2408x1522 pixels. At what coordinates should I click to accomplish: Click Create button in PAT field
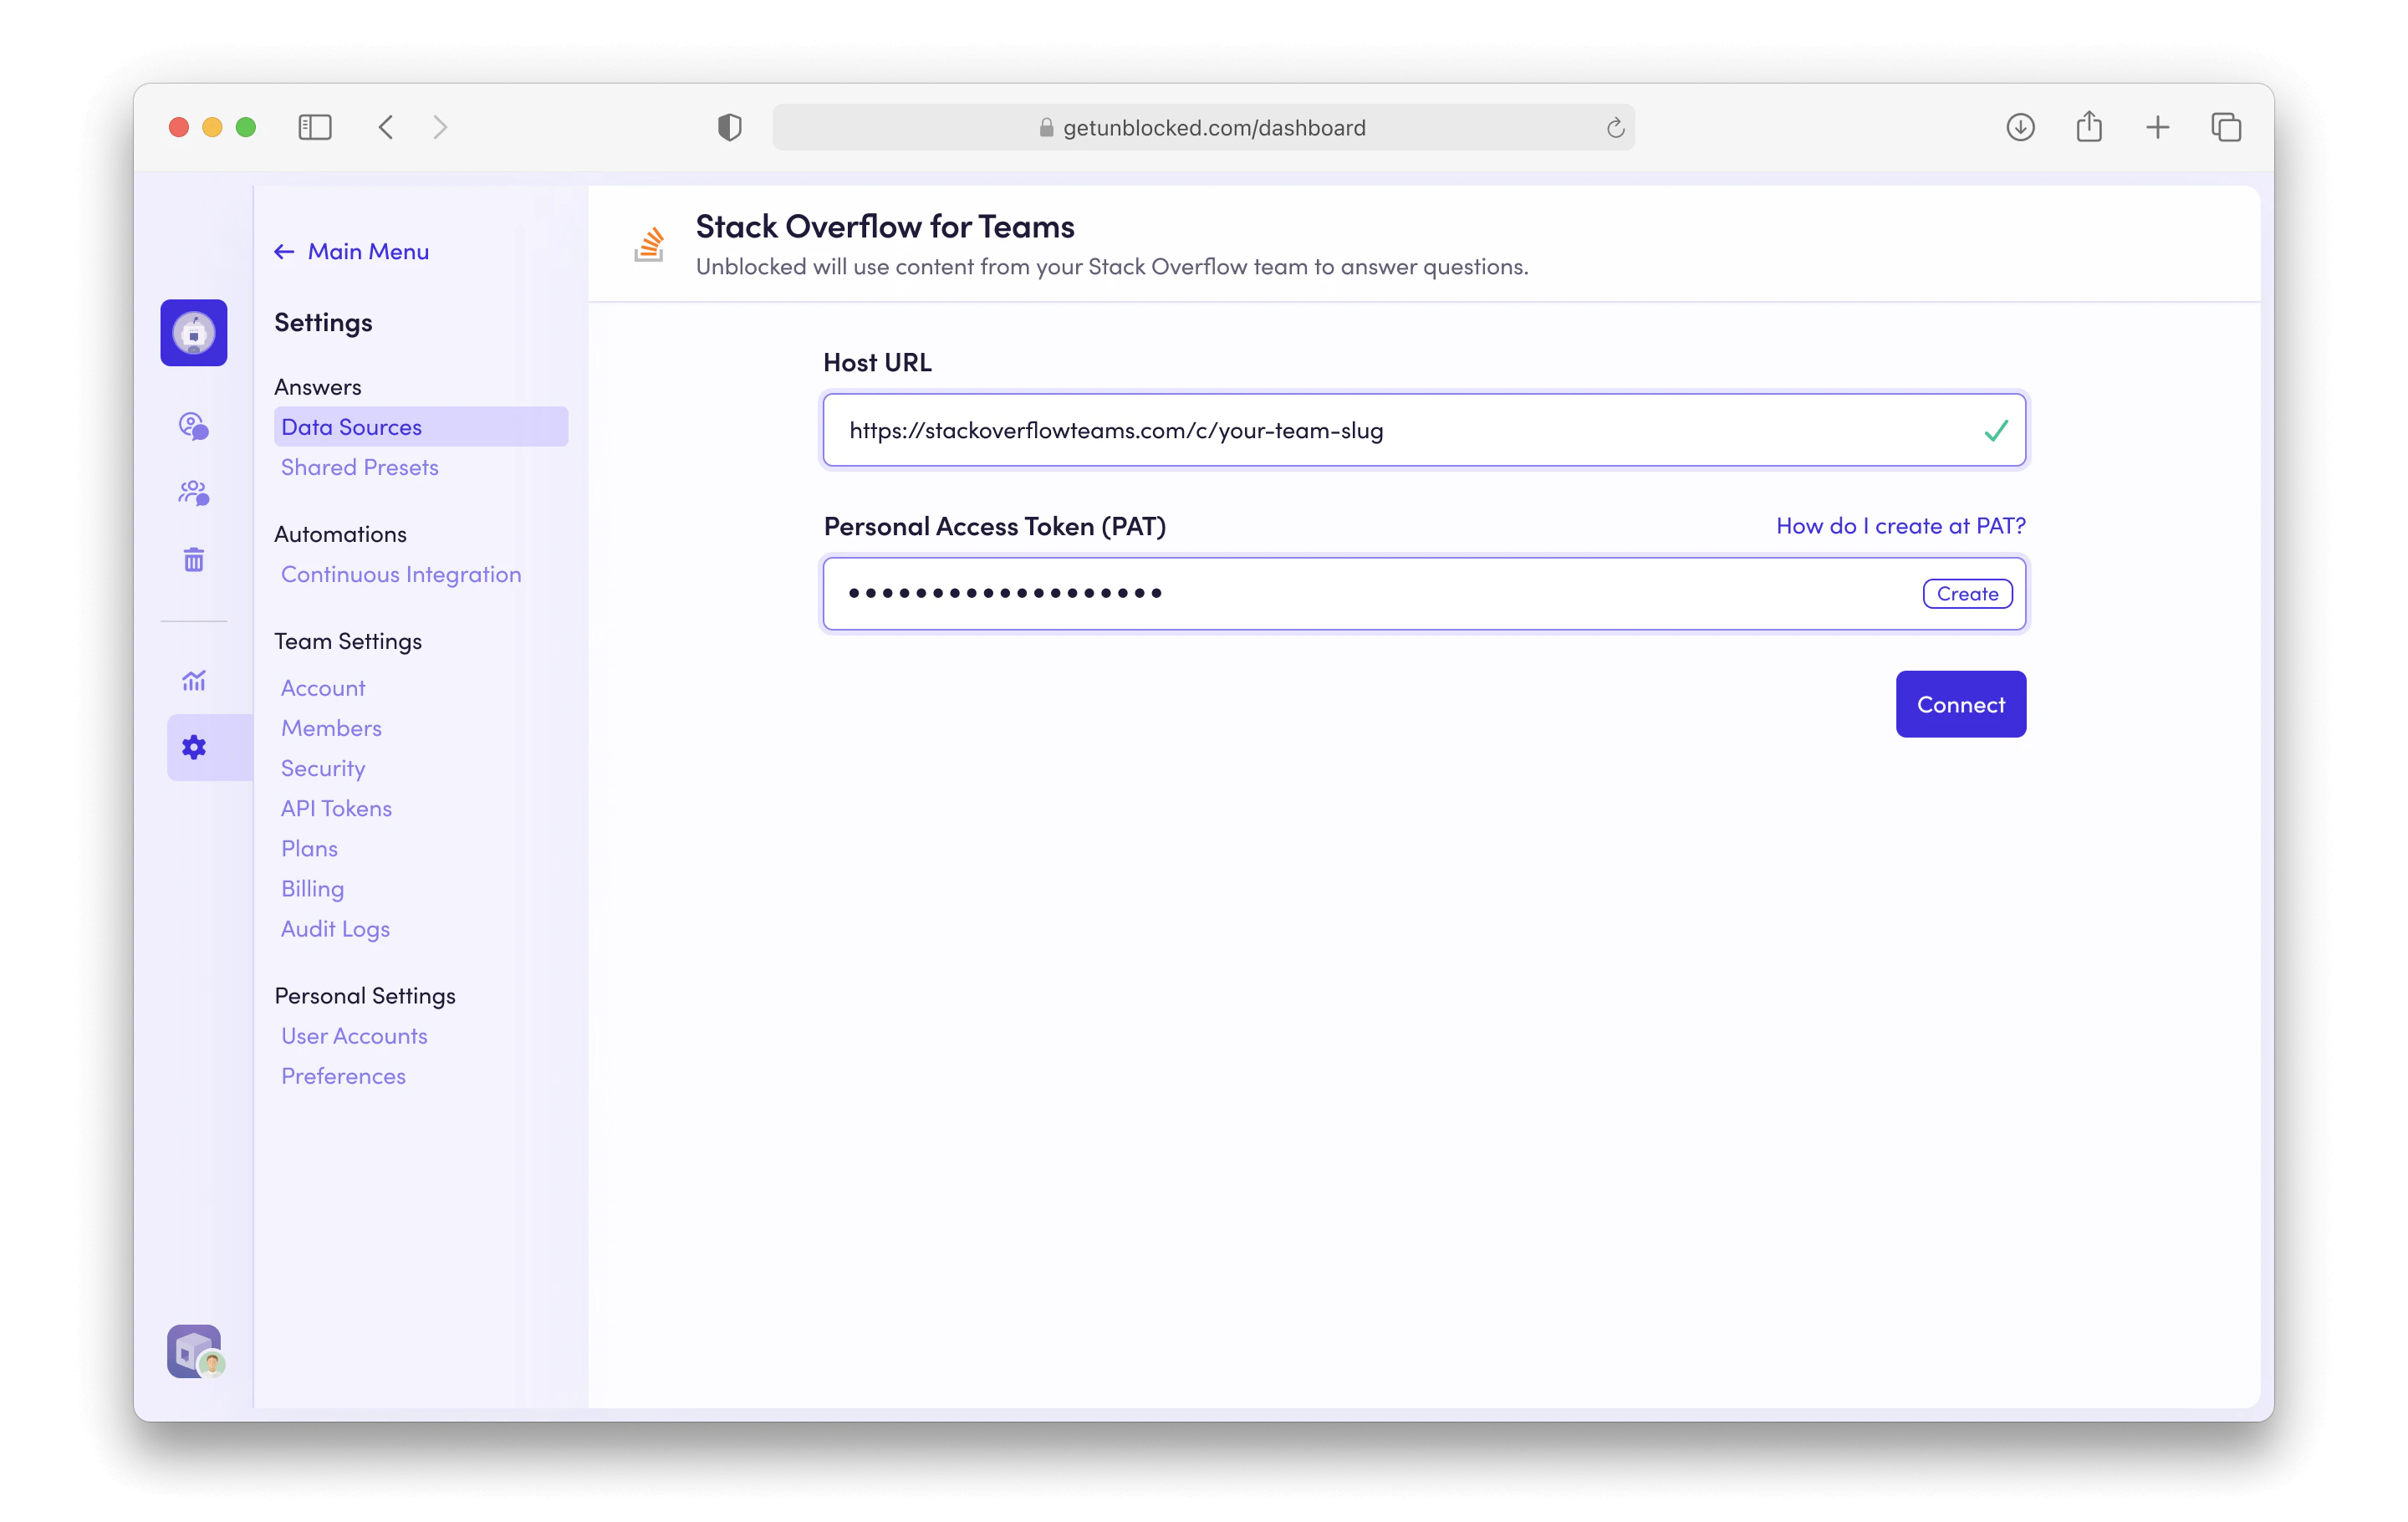[1967, 594]
